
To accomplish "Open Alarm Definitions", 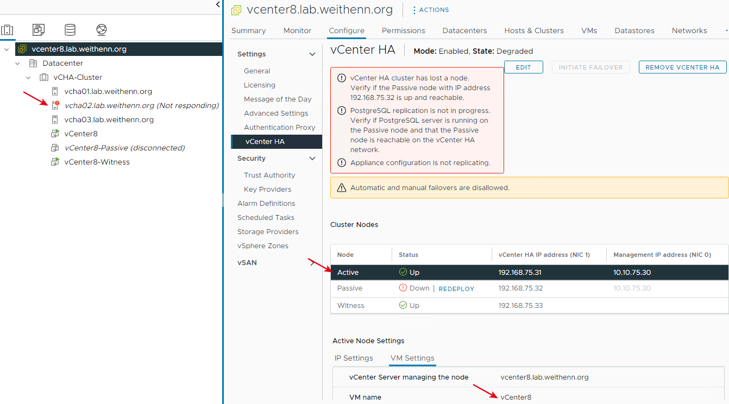I will click(x=266, y=204).
